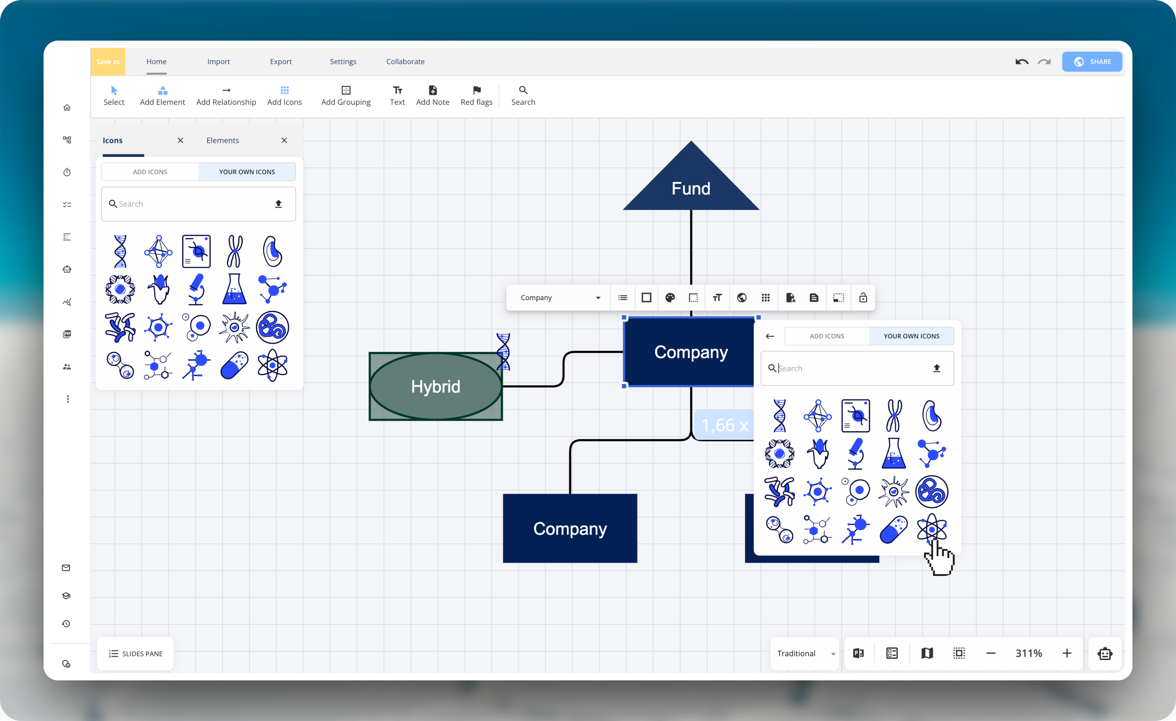Select the Add Relationship arrow tool
The width and height of the screenshot is (1176, 721).
coord(226,95)
